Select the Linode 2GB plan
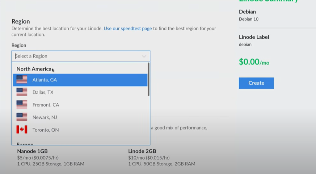 [162, 157]
